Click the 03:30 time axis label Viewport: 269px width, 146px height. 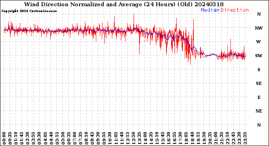point(39,138)
